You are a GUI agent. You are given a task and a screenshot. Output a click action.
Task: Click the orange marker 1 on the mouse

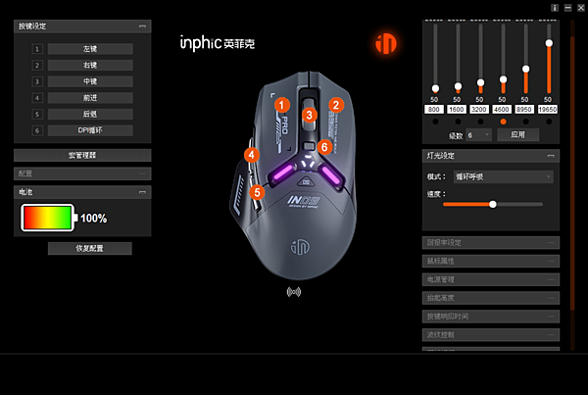(x=282, y=105)
